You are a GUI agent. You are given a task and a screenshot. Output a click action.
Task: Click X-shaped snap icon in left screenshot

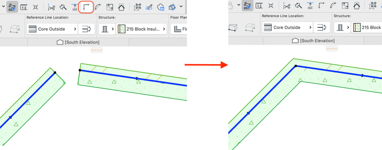click(x=36, y=7)
